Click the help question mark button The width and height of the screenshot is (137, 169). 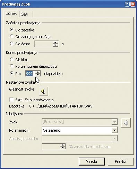click(127, 4)
